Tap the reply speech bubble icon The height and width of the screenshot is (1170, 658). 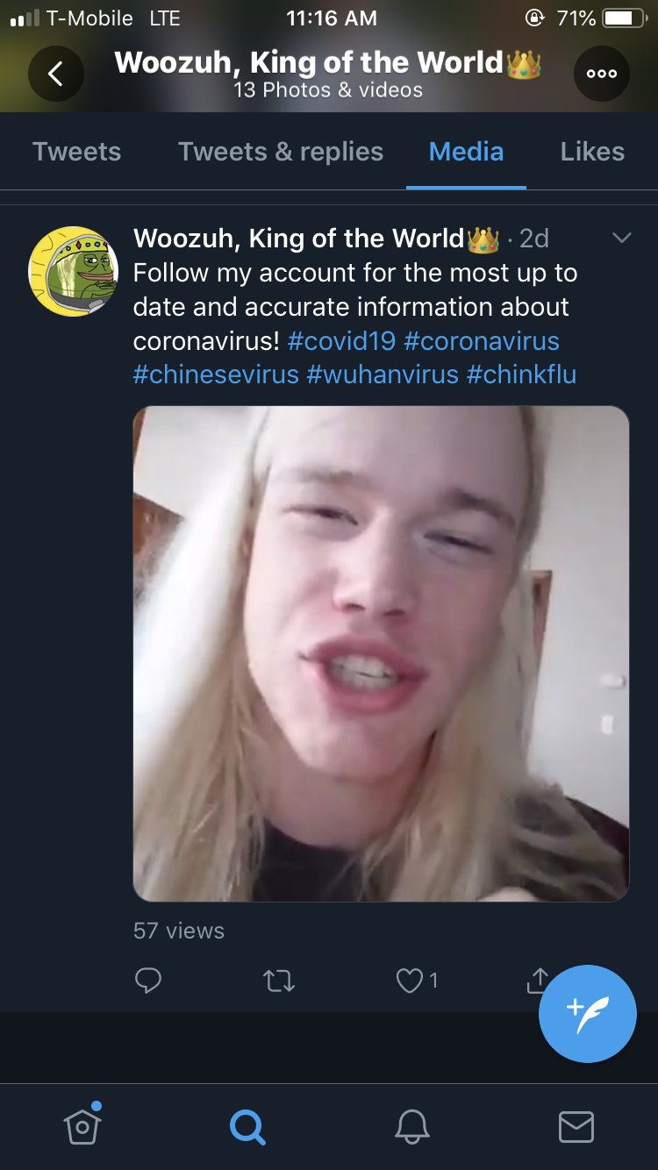click(148, 981)
